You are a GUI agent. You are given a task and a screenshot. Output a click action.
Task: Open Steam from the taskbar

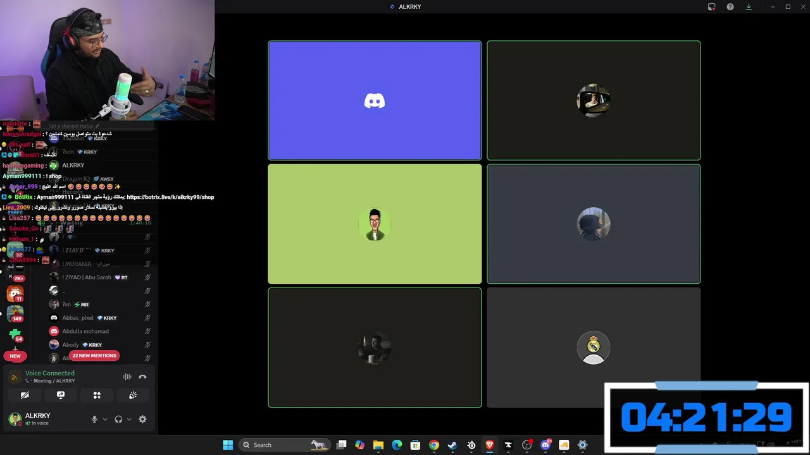452,445
